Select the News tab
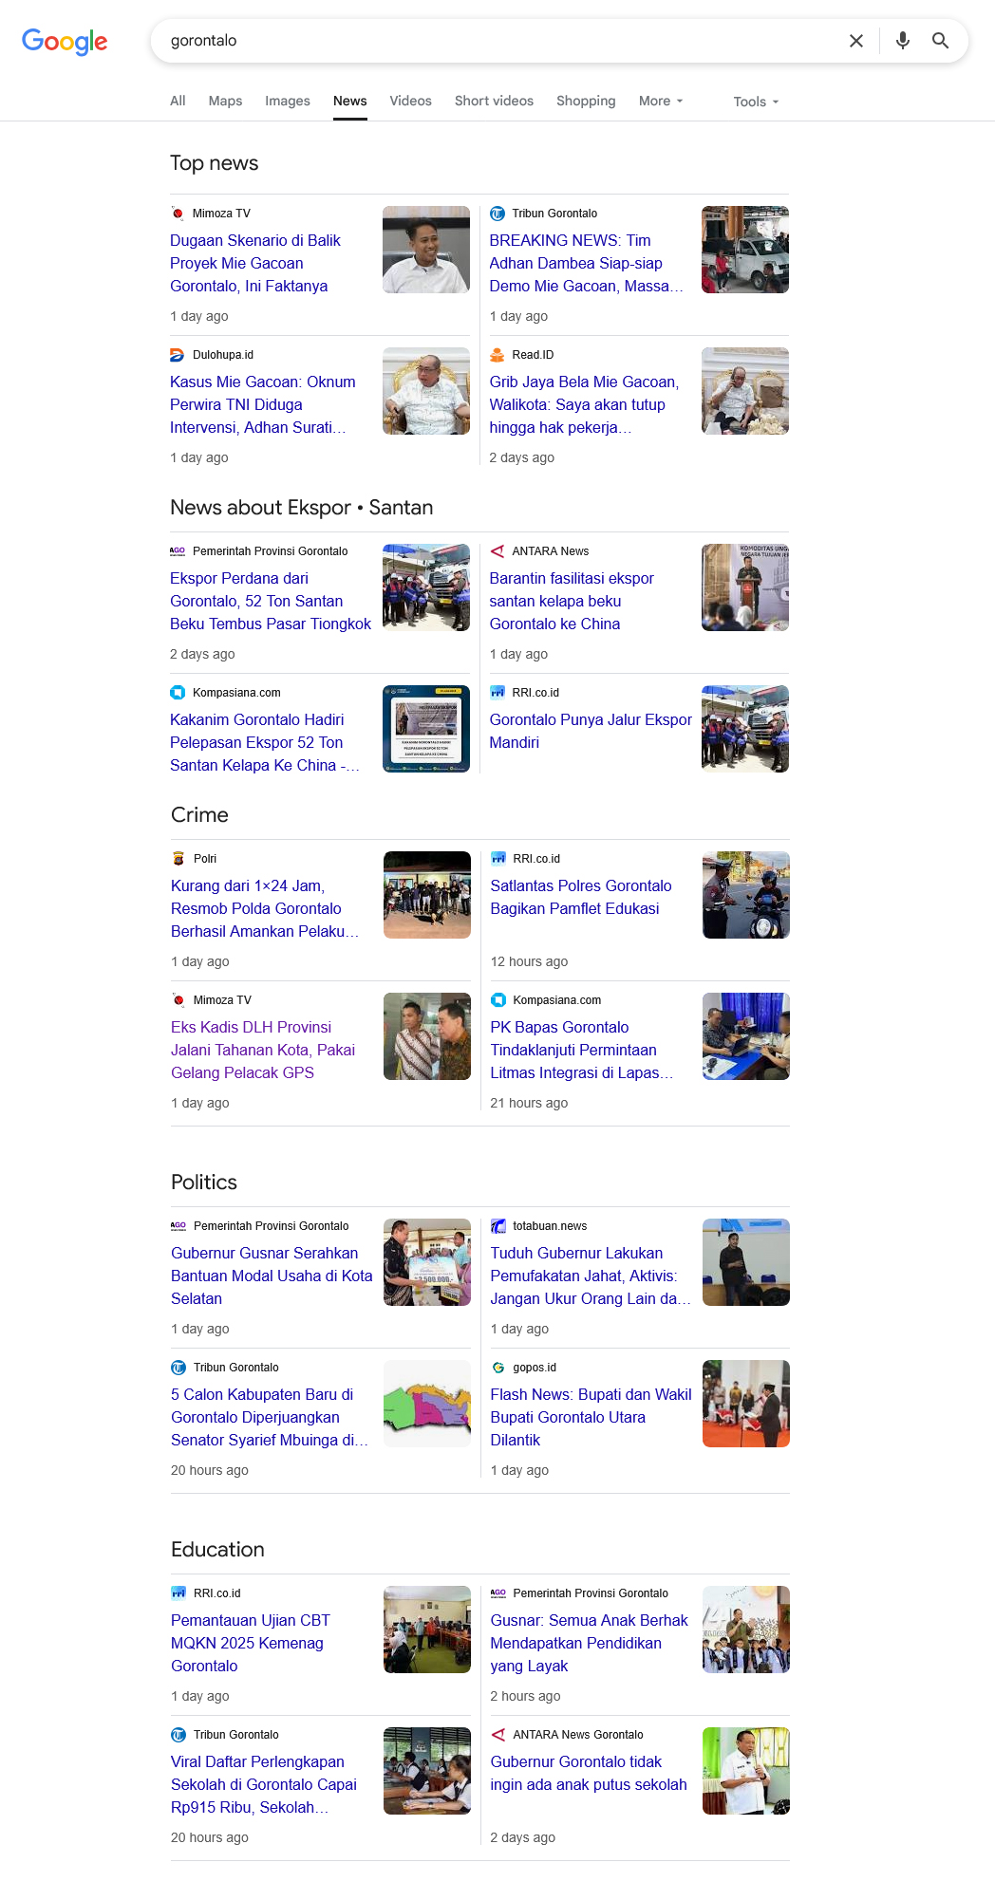This screenshot has height=1900, width=995. (350, 101)
